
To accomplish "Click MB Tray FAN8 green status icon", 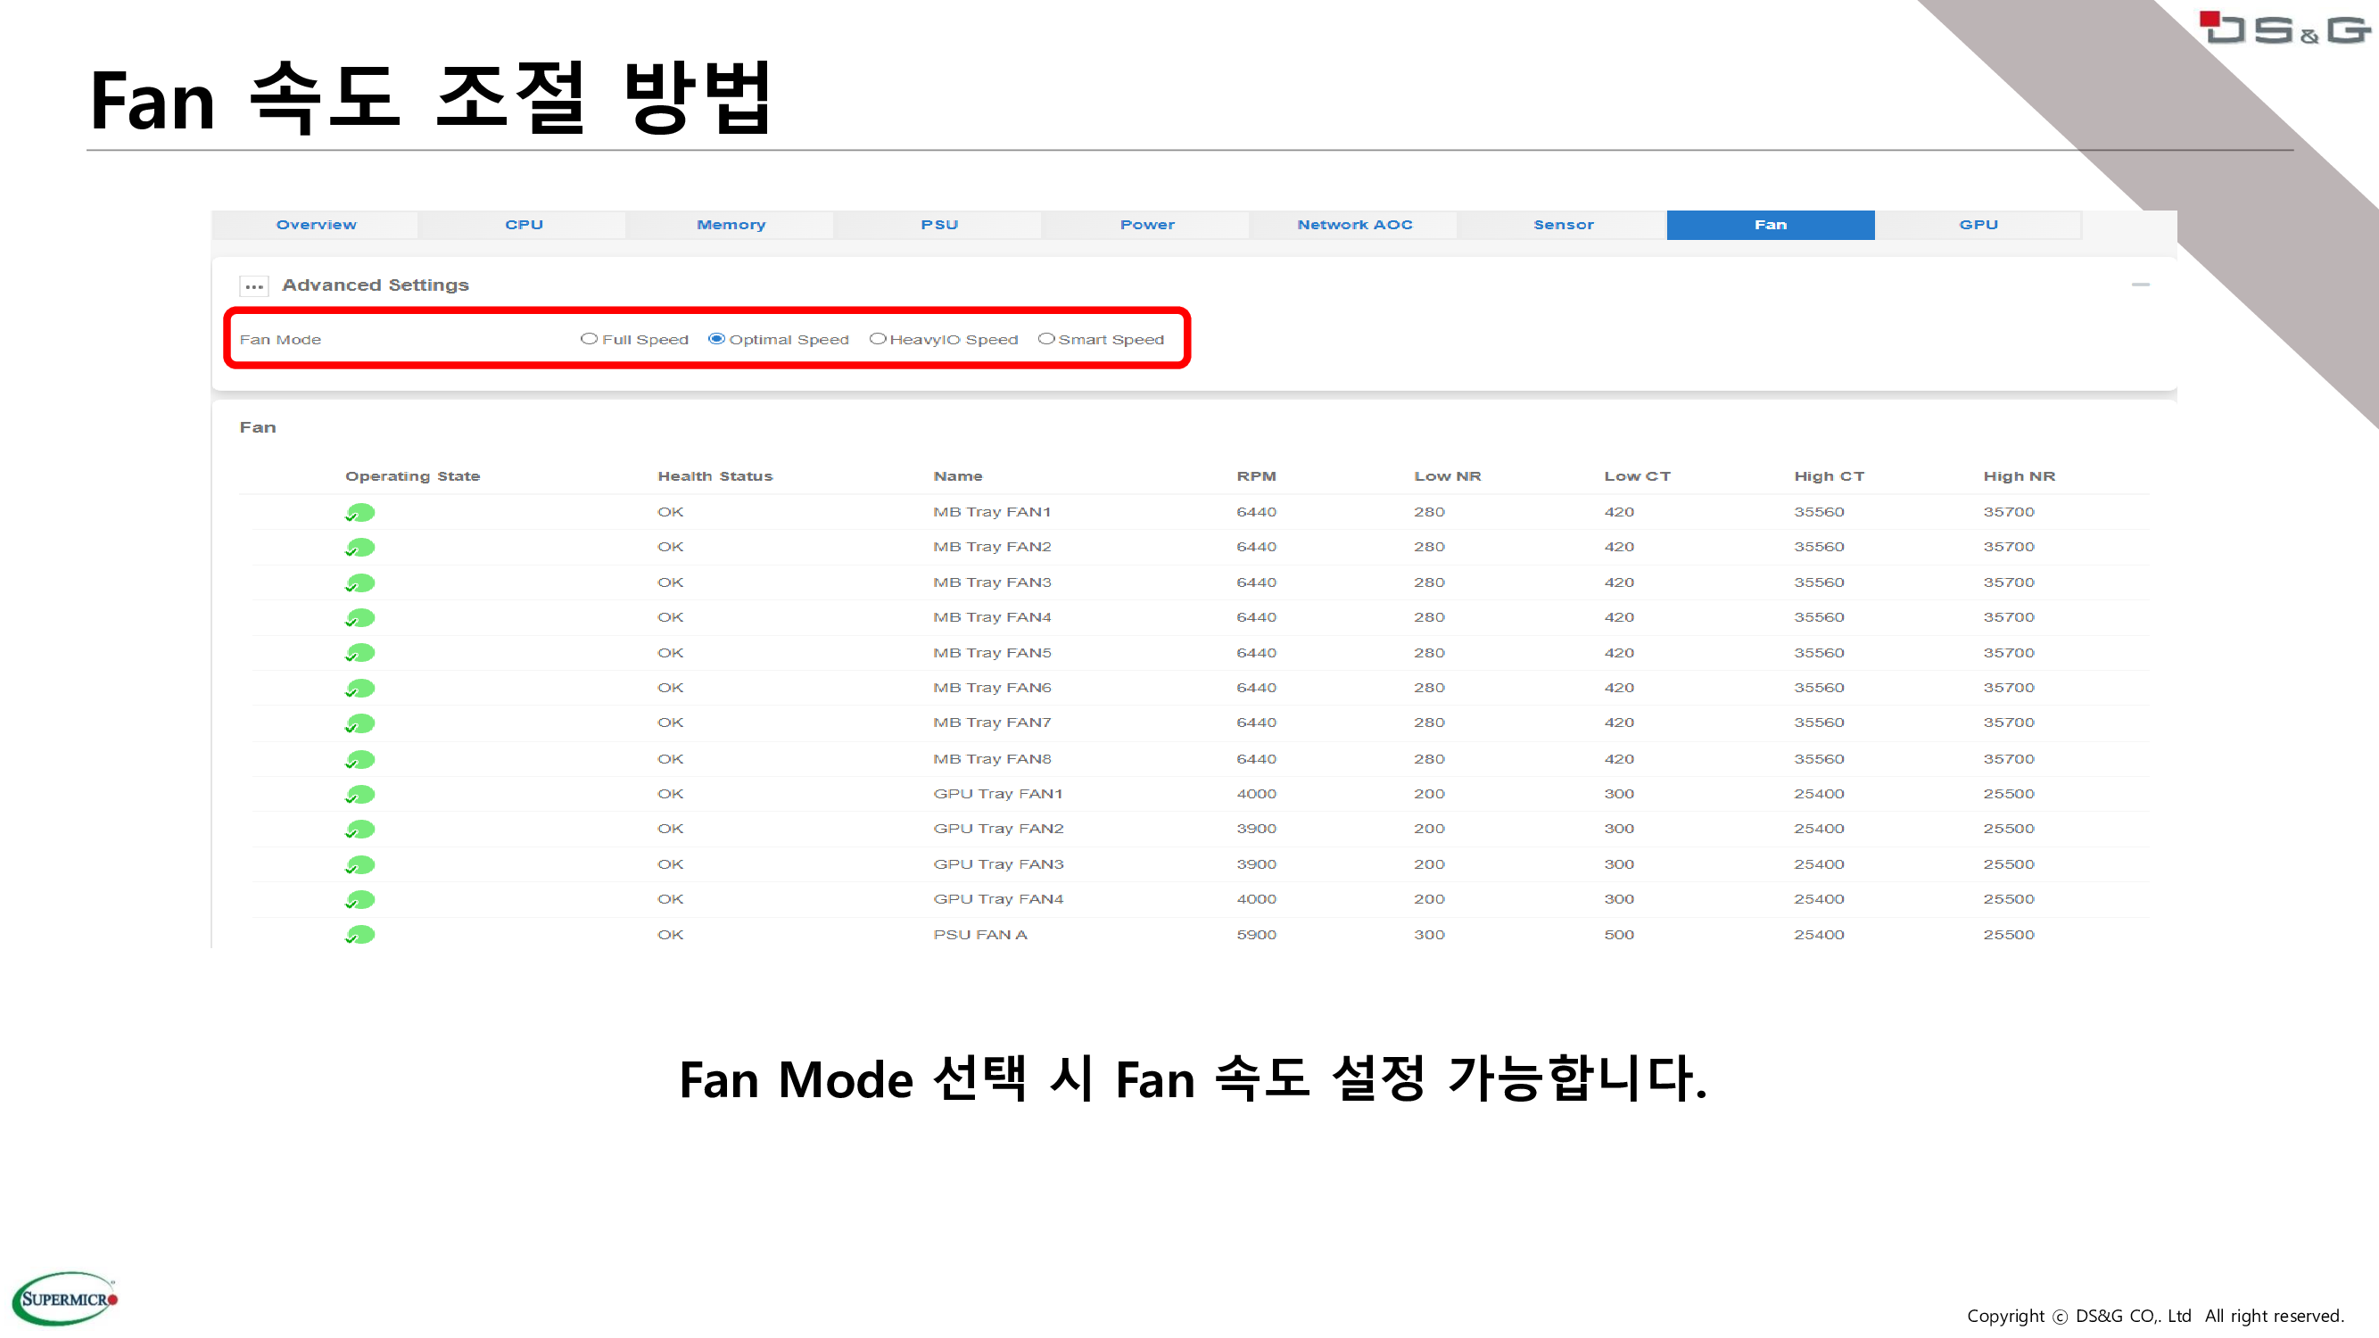I will click(359, 760).
